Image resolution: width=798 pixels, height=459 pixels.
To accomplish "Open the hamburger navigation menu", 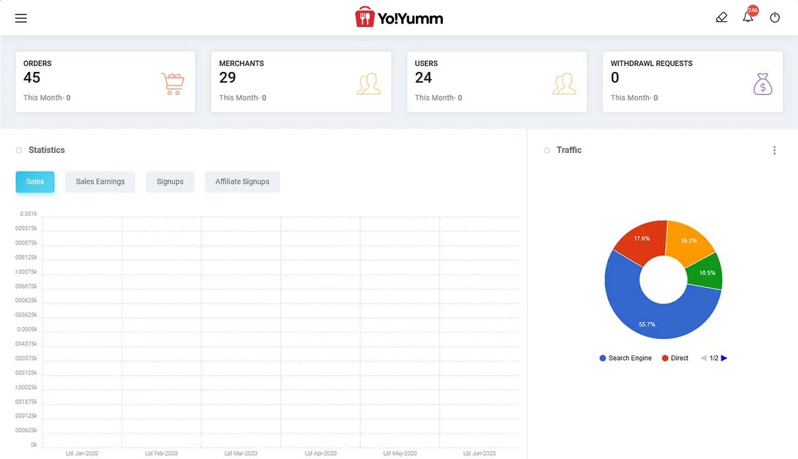I will 21,18.
